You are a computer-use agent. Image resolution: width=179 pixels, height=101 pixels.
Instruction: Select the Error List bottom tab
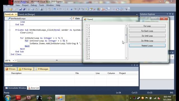tap(33, 88)
